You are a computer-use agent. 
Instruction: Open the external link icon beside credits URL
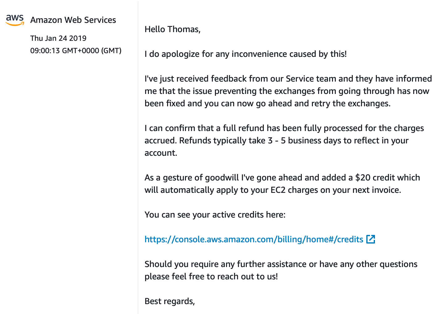[371, 239]
